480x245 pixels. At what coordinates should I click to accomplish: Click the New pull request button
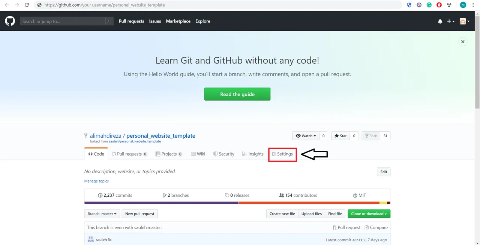pos(140,214)
